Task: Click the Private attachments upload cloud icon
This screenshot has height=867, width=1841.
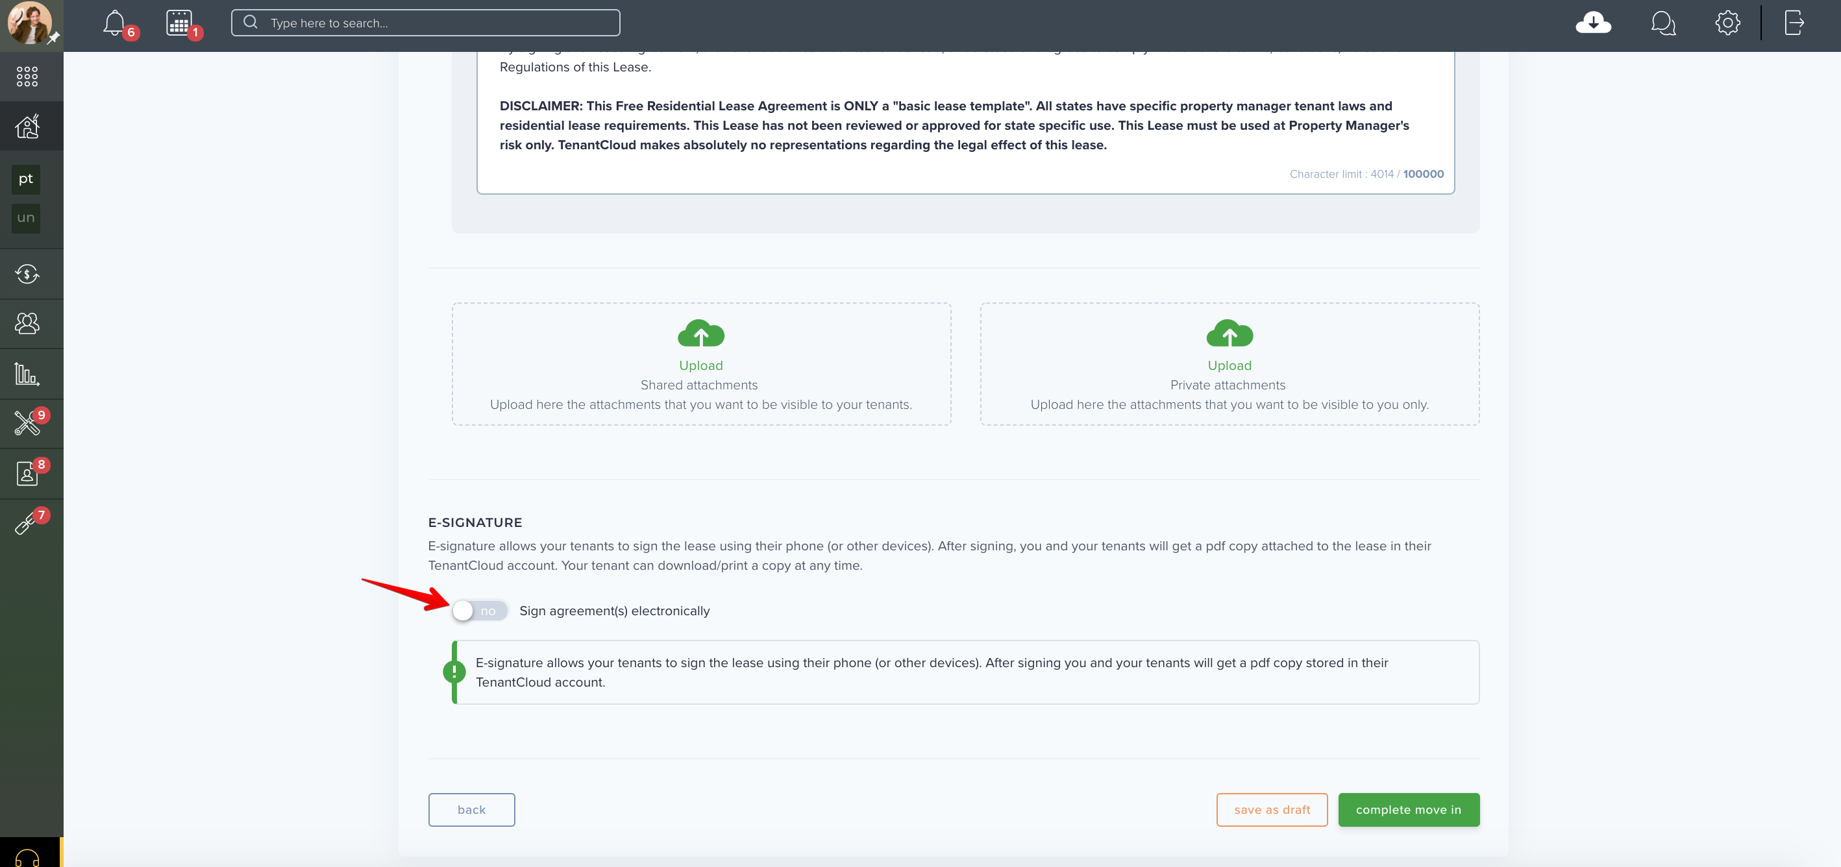Action: pos(1229,334)
